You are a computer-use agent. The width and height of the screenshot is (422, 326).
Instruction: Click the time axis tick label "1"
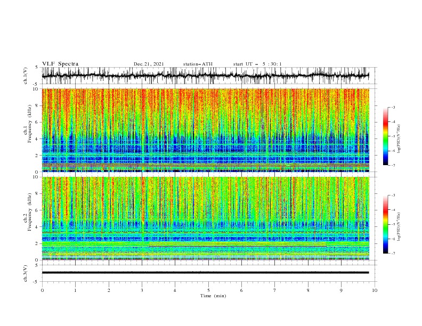(x=75, y=290)
